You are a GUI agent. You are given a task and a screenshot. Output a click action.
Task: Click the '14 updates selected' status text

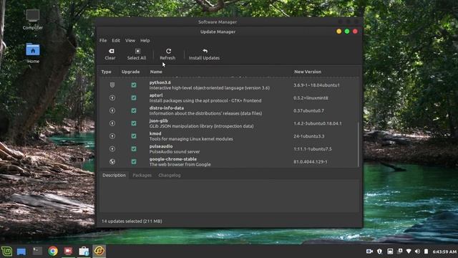(132, 221)
